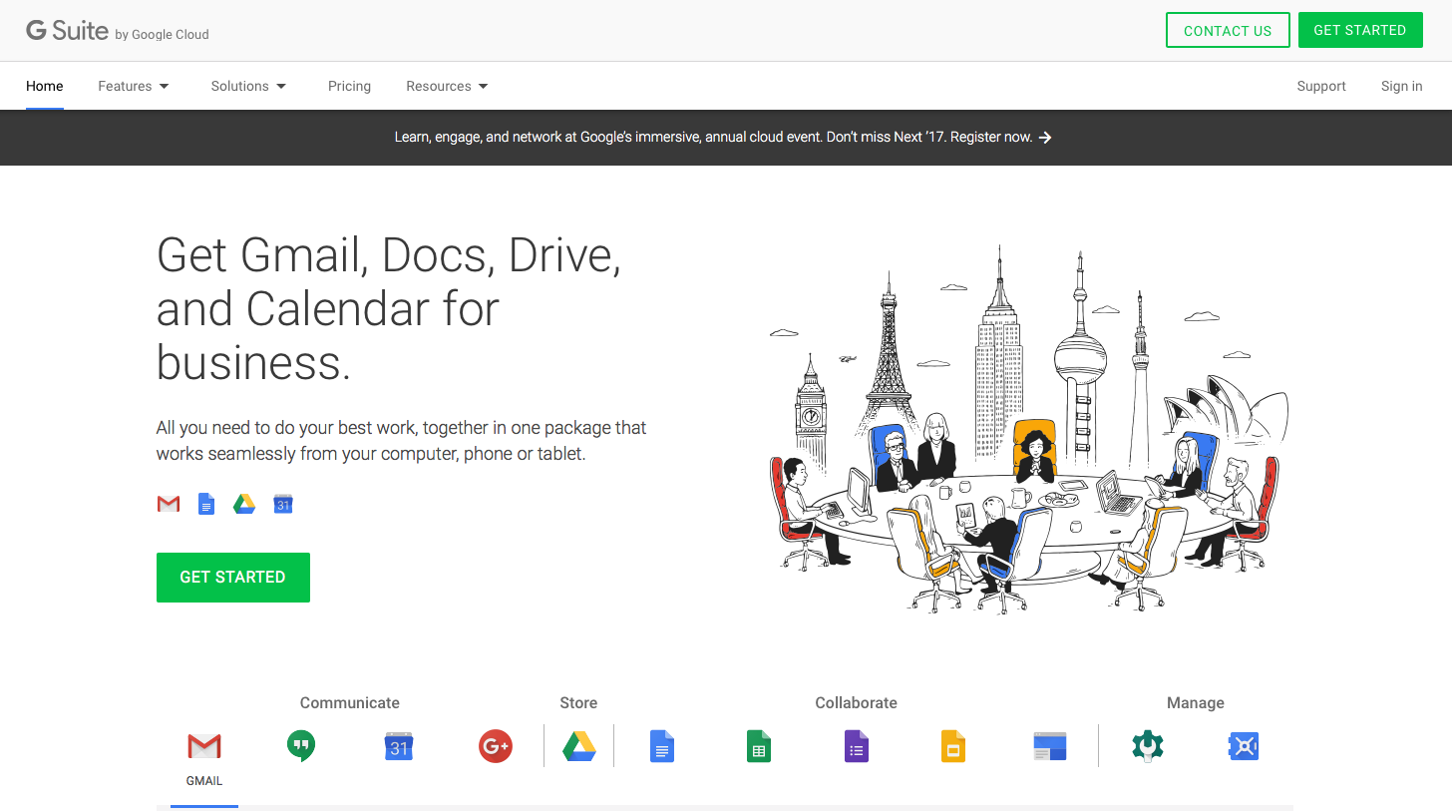Click the Calendar icon under the hero text
Viewport: 1452px width, 811px height.
pos(283,504)
